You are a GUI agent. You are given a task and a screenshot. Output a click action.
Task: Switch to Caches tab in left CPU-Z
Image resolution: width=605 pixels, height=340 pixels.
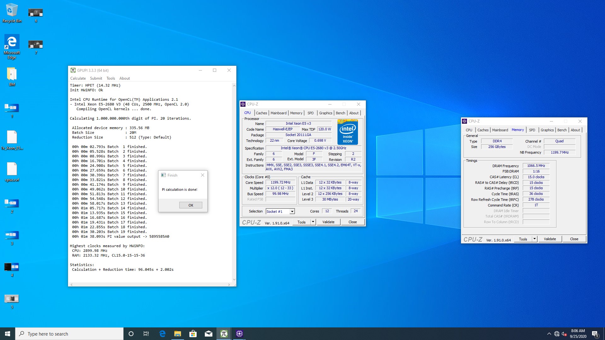[x=261, y=113]
